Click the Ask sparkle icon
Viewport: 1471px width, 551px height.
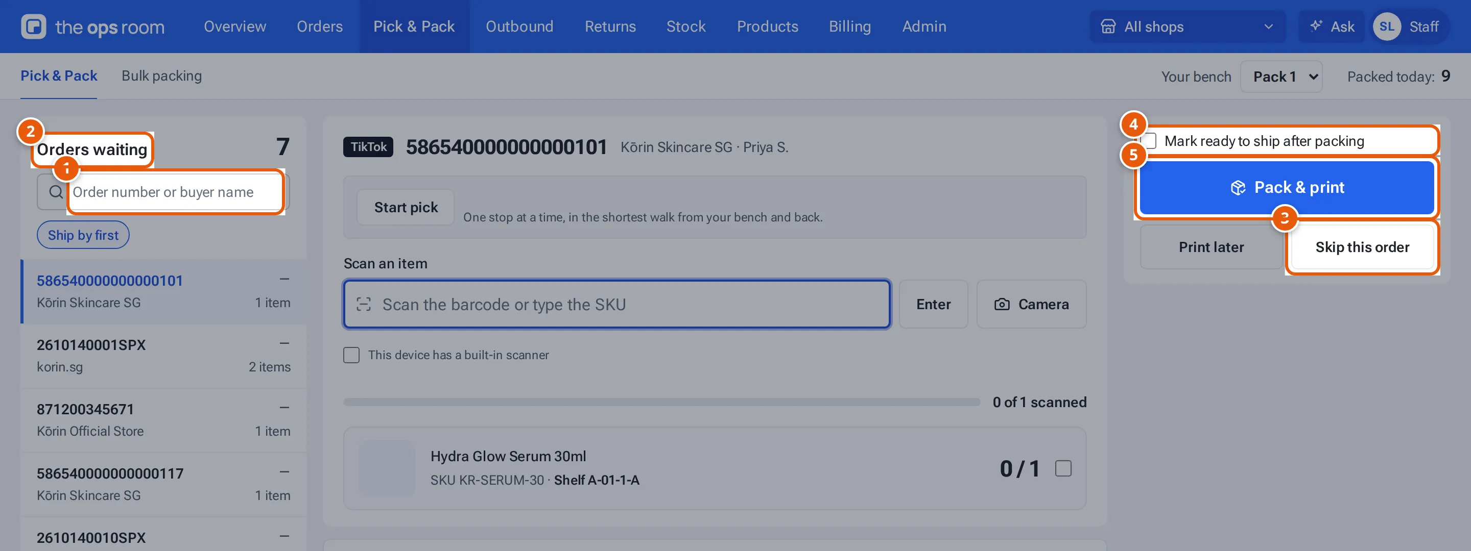1316,26
